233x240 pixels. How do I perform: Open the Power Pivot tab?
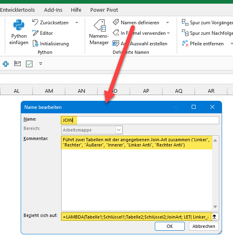[x=104, y=10]
